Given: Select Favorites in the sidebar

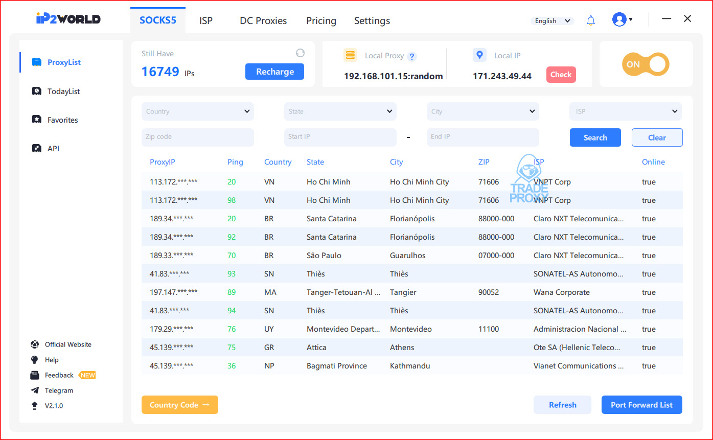Looking at the screenshot, I should tap(63, 120).
